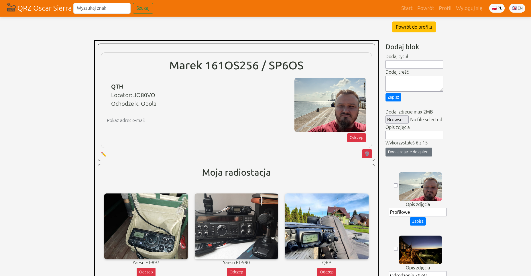Image resolution: width=531 pixels, height=276 pixels.
Task: Open the Yaesu FT-990 photo thumbnail
Action: [236, 226]
